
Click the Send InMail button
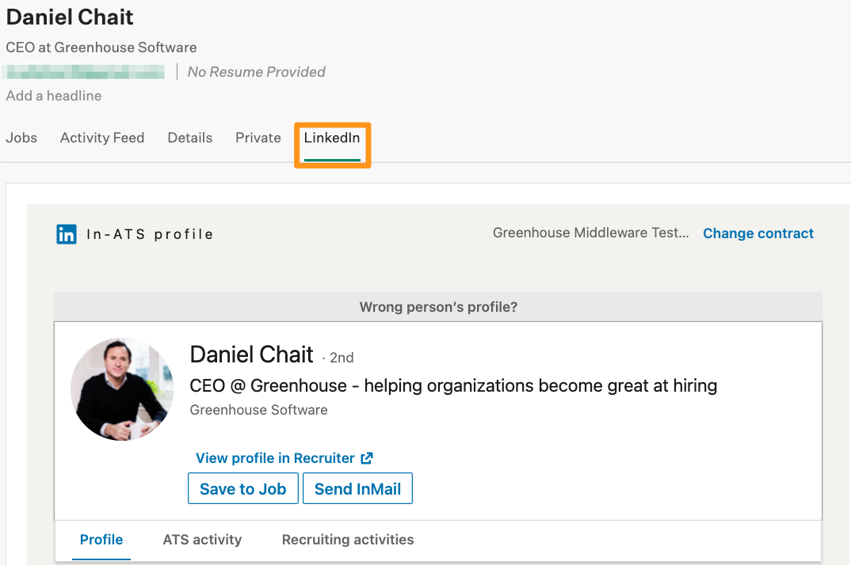click(x=357, y=488)
